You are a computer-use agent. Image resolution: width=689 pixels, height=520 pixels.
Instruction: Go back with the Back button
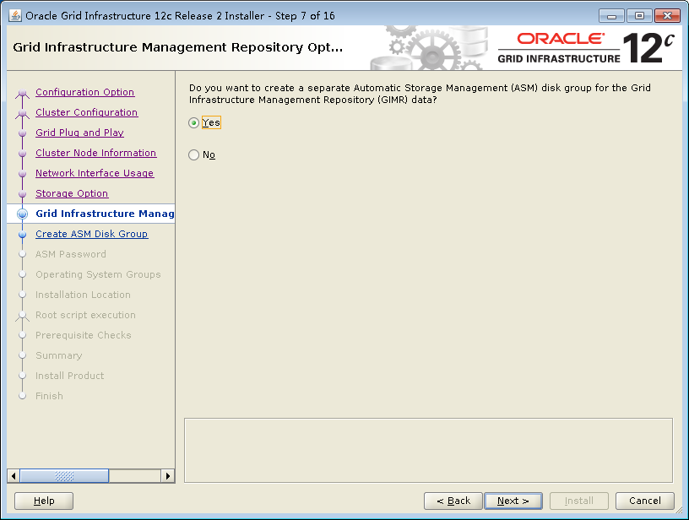click(x=453, y=501)
